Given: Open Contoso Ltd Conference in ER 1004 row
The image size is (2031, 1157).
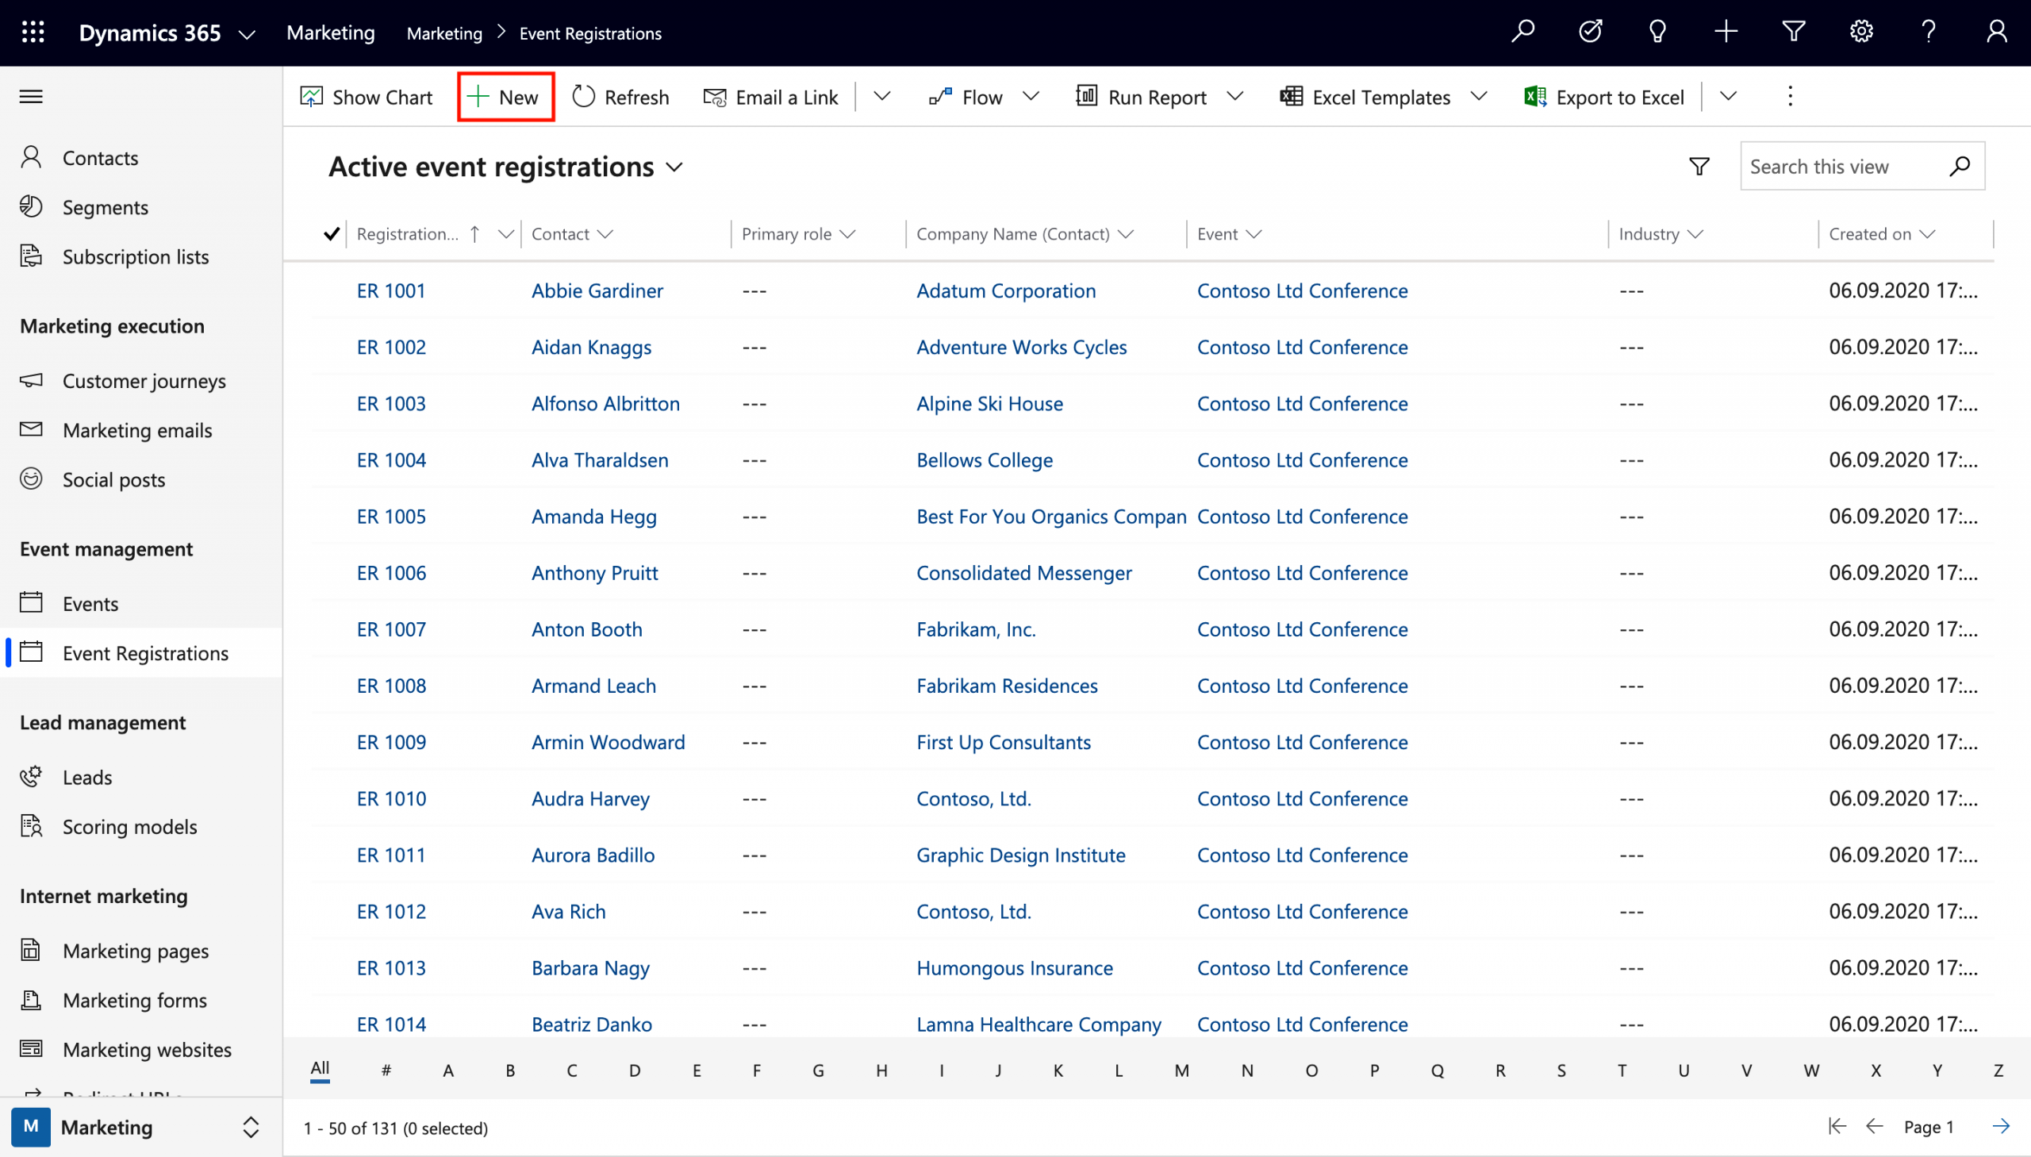Looking at the screenshot, I should coord(1302,459).
